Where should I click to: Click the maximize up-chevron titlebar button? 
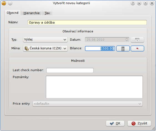coord(145,3)
